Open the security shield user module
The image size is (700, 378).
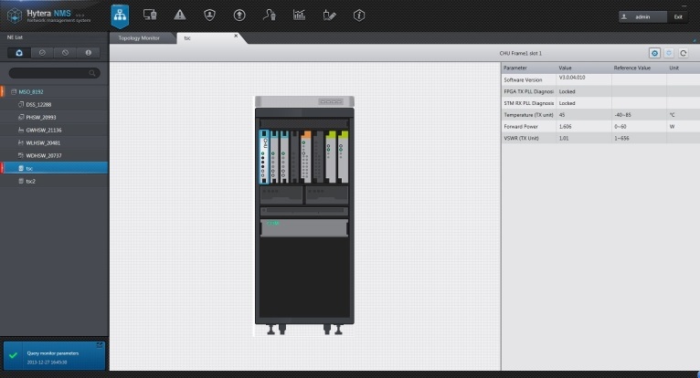click(209, 16)
